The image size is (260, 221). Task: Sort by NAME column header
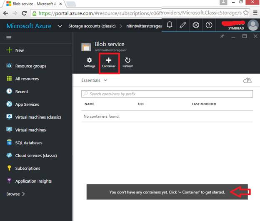point(89,104)
